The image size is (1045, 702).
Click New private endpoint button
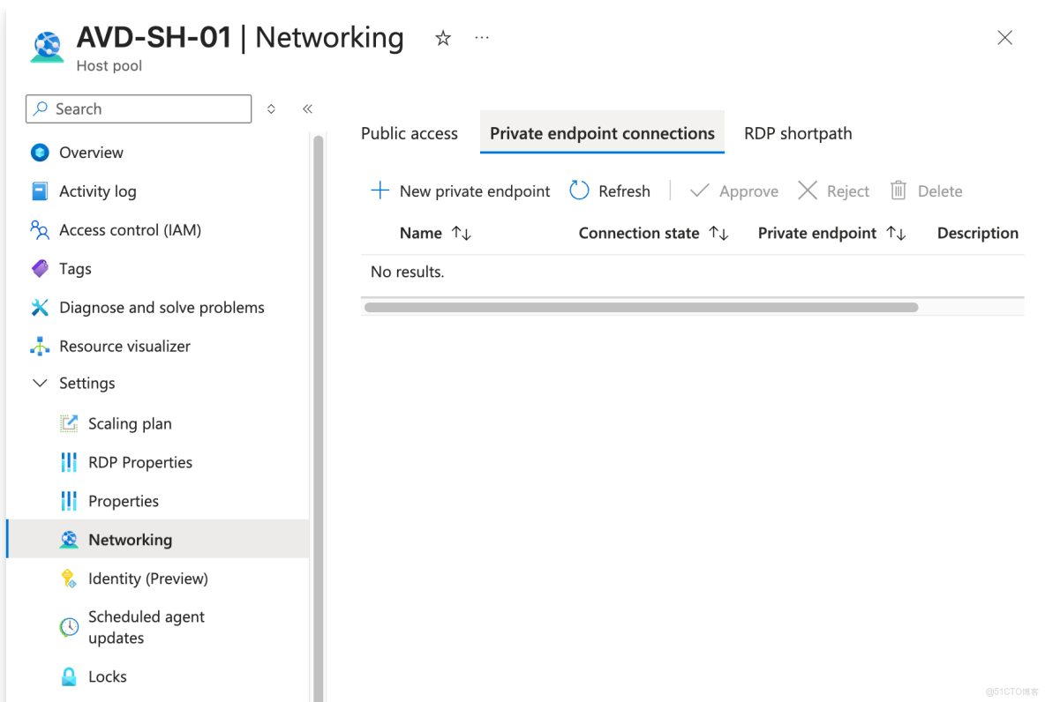pyautogui.click(x=460, y=190)
